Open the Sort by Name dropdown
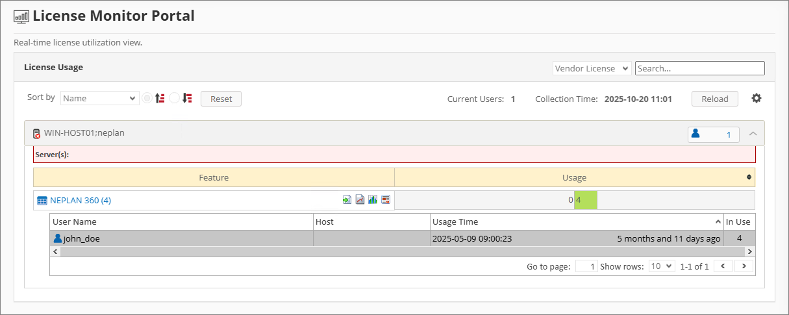Screen dimensions: 789x315 [99, 98]
